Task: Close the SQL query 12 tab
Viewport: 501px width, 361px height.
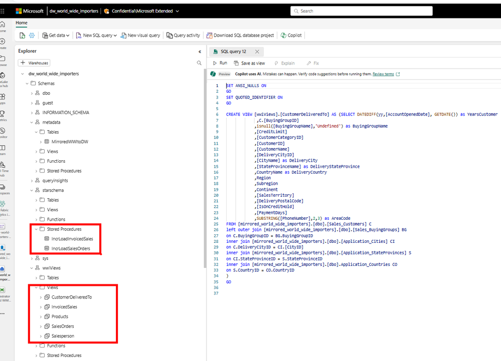Action: coord(257,52)
